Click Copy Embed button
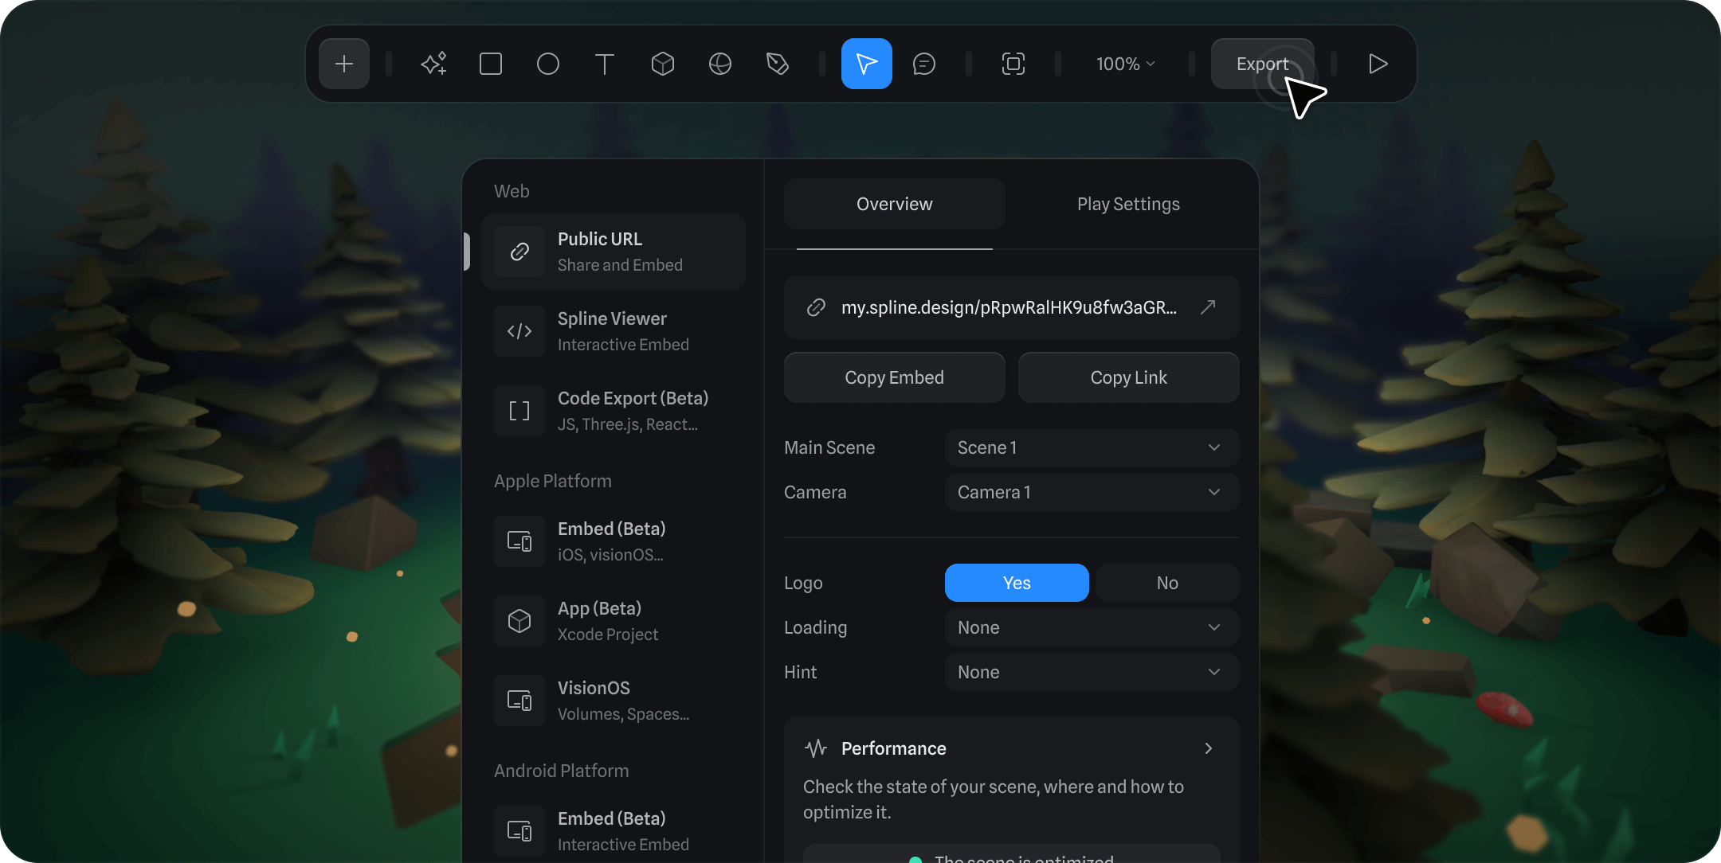The width and height of the screenshot is (1721, 863). (x=894, y=377)
